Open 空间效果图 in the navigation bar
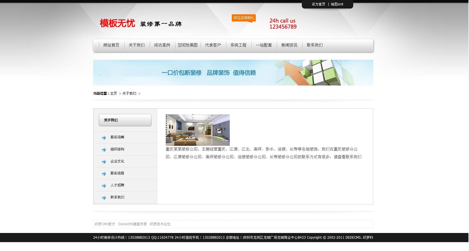This screenshot has width=469, height=251. (x=187, y=45)
